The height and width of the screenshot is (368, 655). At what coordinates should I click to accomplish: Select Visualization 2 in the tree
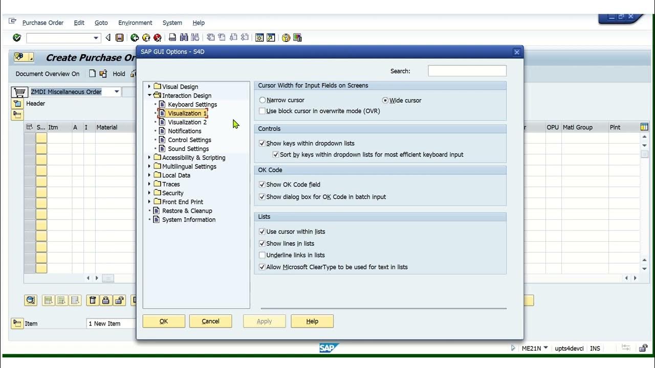click(187, 122)
